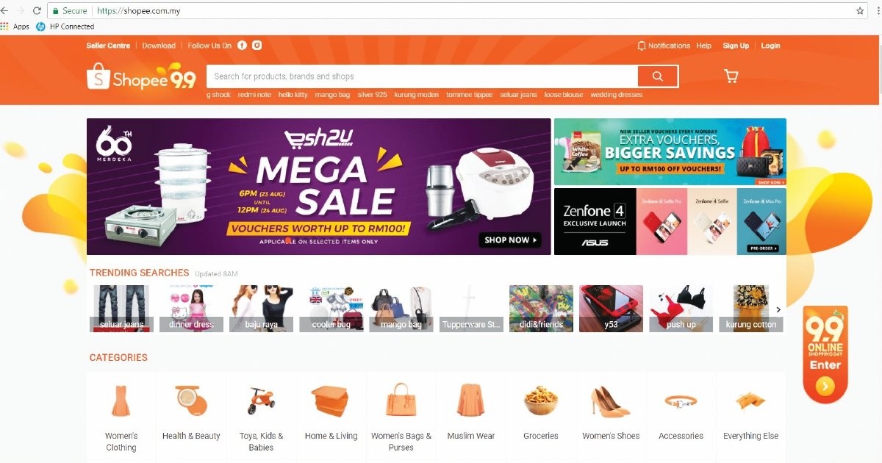Select the Groceries category icon

(541, 401)
